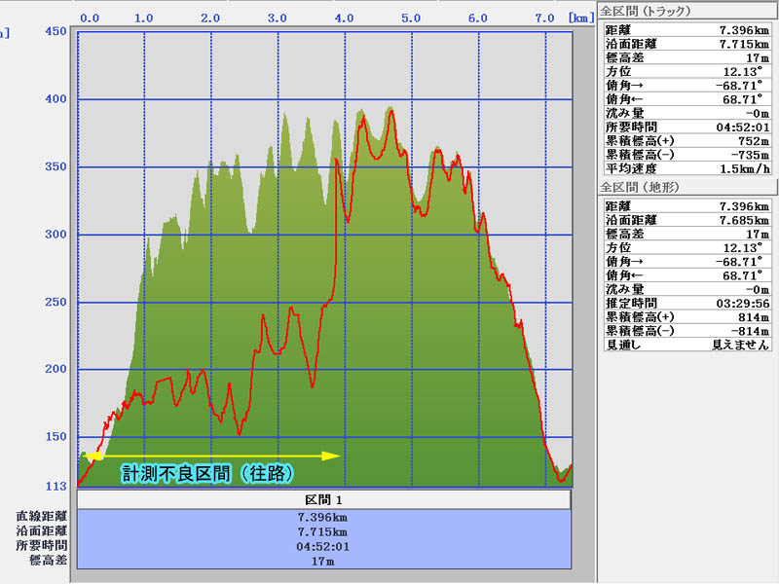Select 平均速度 1.5km/h row in track panel
This screenshot has width=779, height=584.
coord(686,167)
